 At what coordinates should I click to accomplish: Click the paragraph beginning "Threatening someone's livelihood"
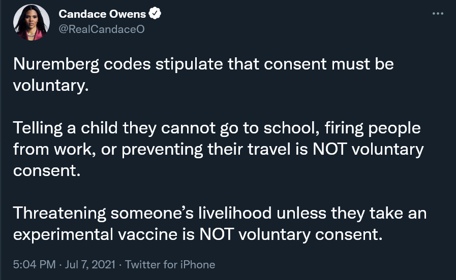(220, 223)
